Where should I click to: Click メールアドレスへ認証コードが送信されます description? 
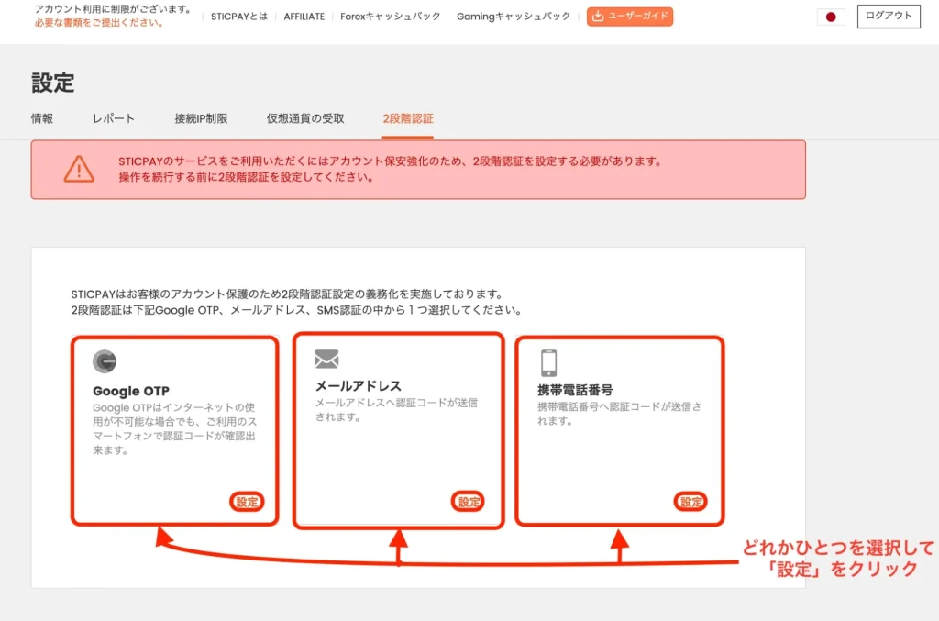pos(396,410)
